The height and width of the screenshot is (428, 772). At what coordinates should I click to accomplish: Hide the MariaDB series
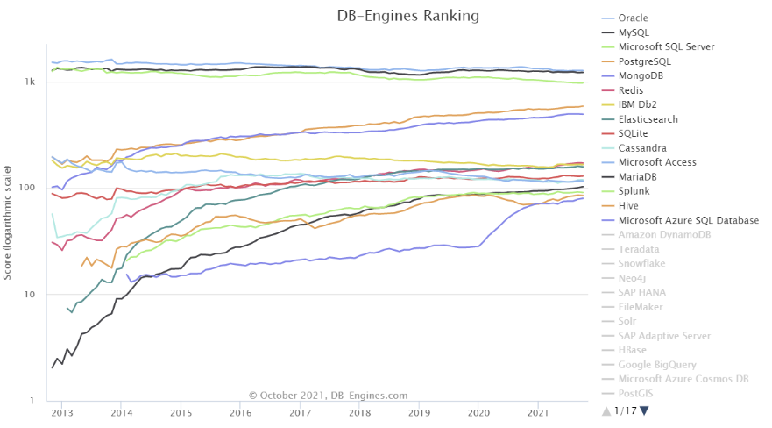click(x=629, y=177)
